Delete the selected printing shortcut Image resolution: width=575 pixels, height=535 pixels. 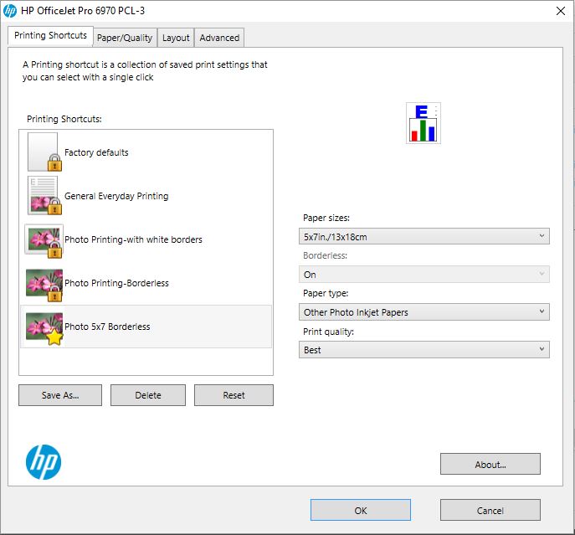[x=148, y=395]
